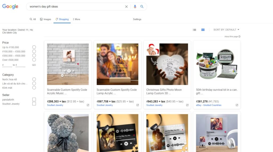
Task: Select the Shopping tab
Action: 62,19
